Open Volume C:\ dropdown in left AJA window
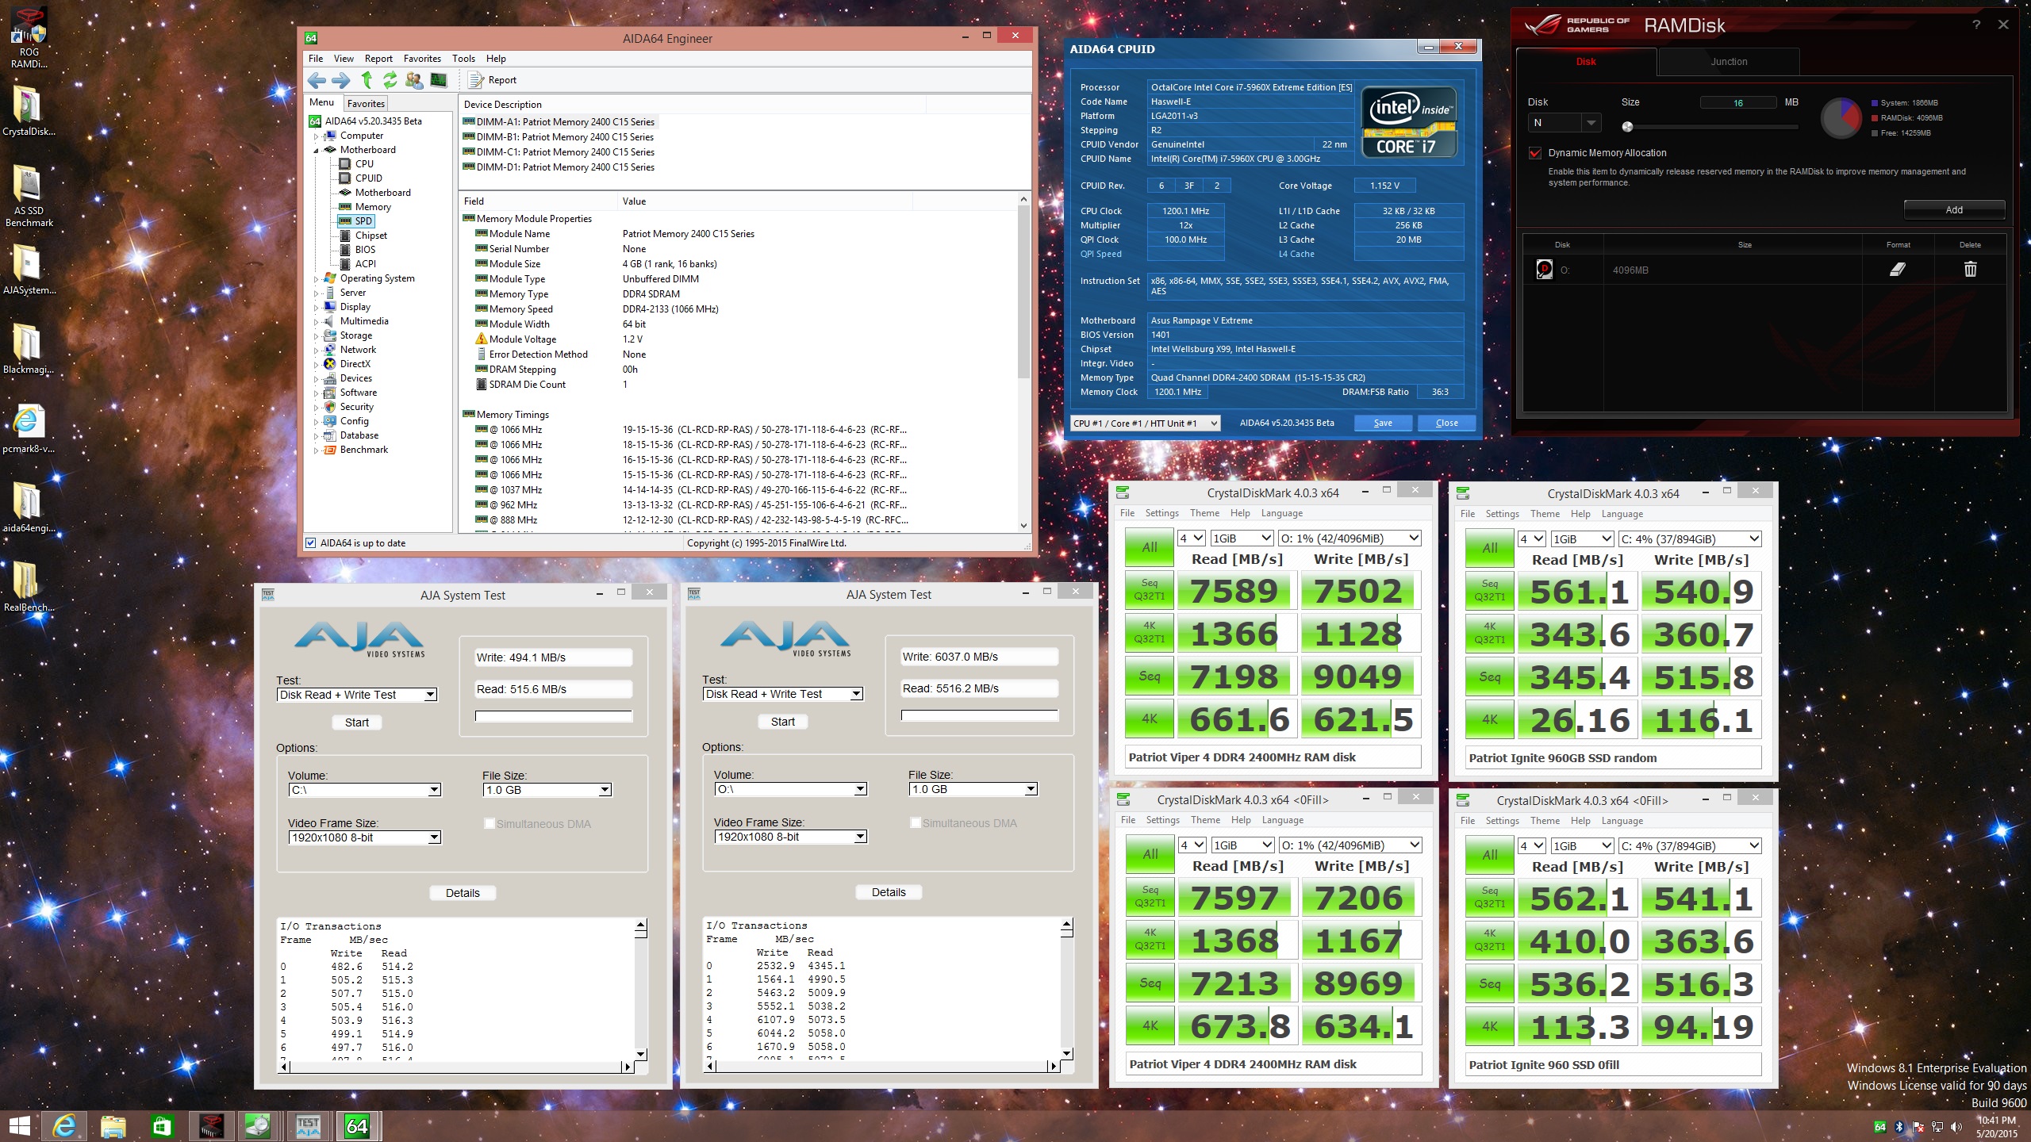 pos(364,790)
